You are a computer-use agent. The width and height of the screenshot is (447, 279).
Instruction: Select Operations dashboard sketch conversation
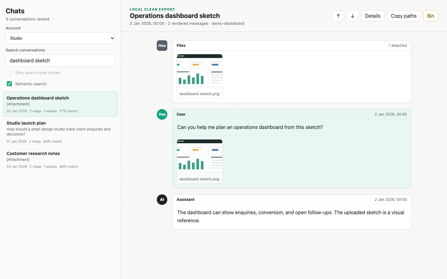[x=60, y=104]
